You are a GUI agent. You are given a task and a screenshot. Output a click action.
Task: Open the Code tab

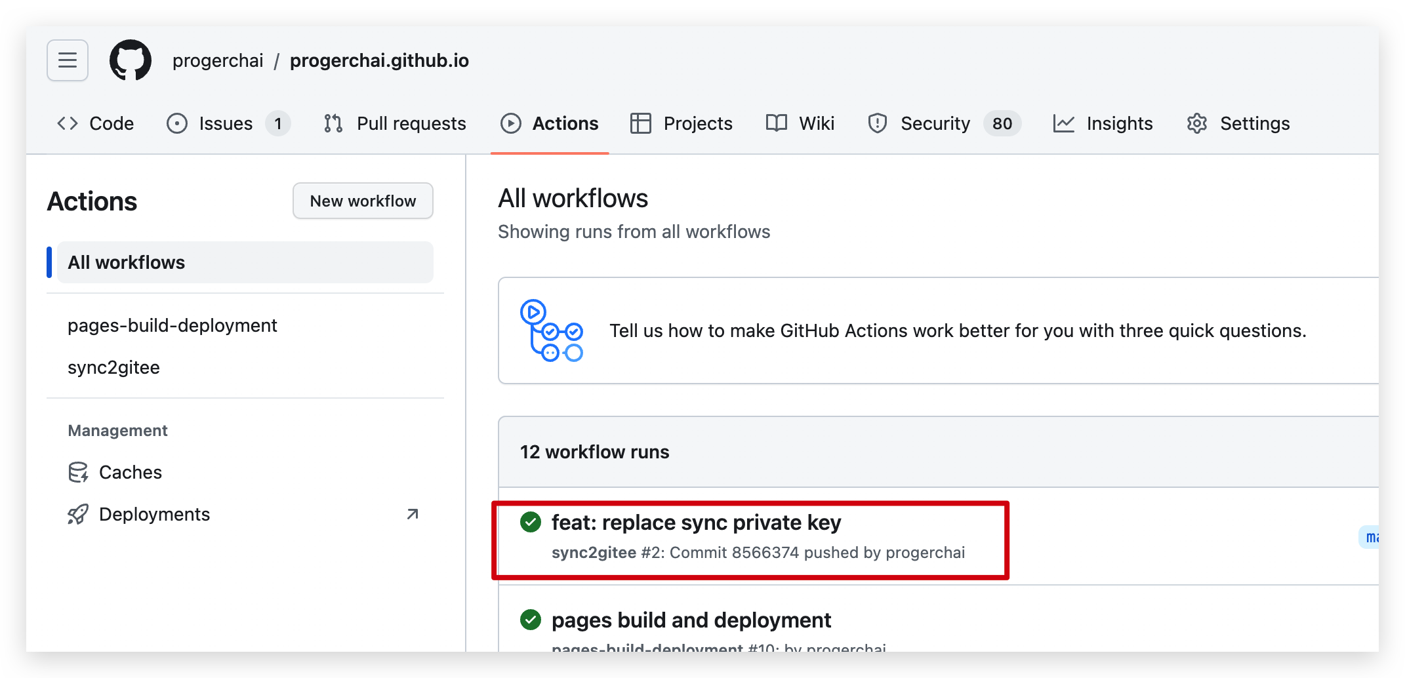[x=95, y=123]
